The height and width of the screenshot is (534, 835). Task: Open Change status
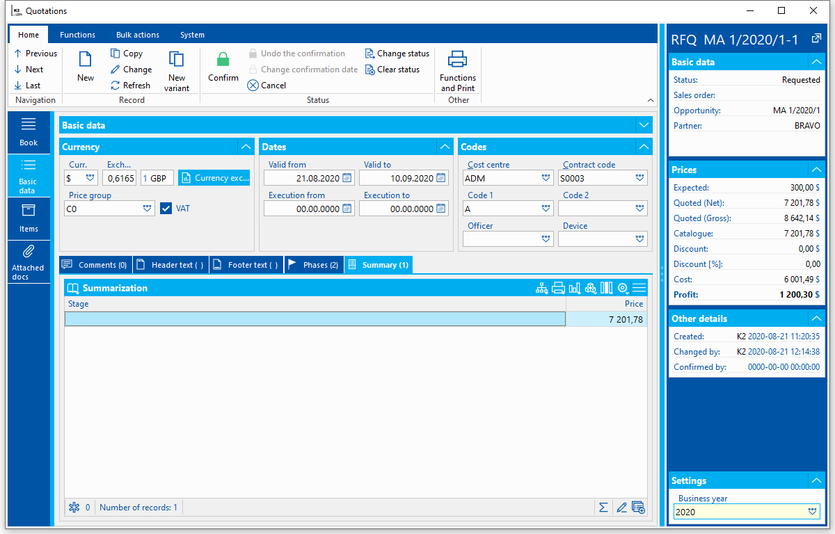[x=397, y=54]
